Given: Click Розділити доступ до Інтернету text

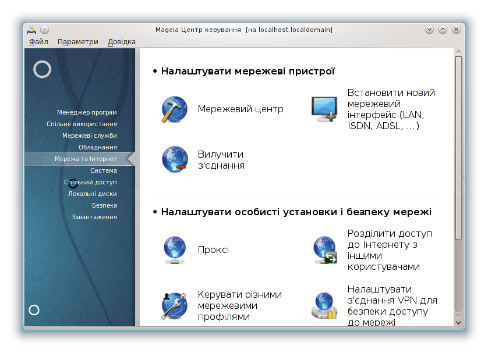Looking at the screenshot, I should click(x=390, y=250).
